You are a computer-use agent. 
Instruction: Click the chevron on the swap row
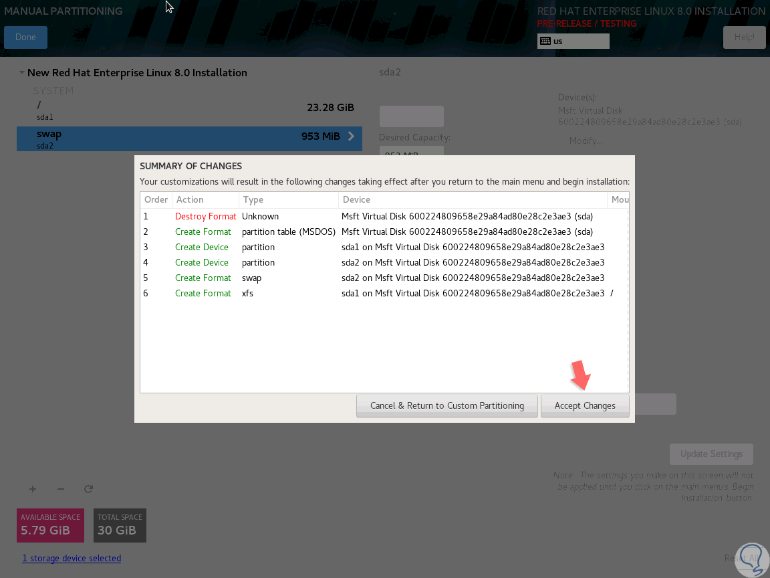click(351, 136)
